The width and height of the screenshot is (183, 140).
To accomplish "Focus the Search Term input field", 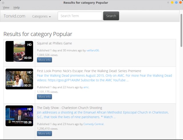I will (80, 16).
